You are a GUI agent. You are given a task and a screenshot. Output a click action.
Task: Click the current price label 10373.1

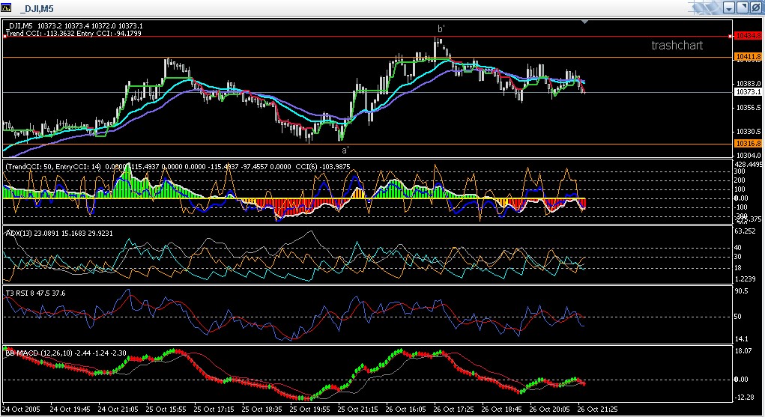point(748,91)
